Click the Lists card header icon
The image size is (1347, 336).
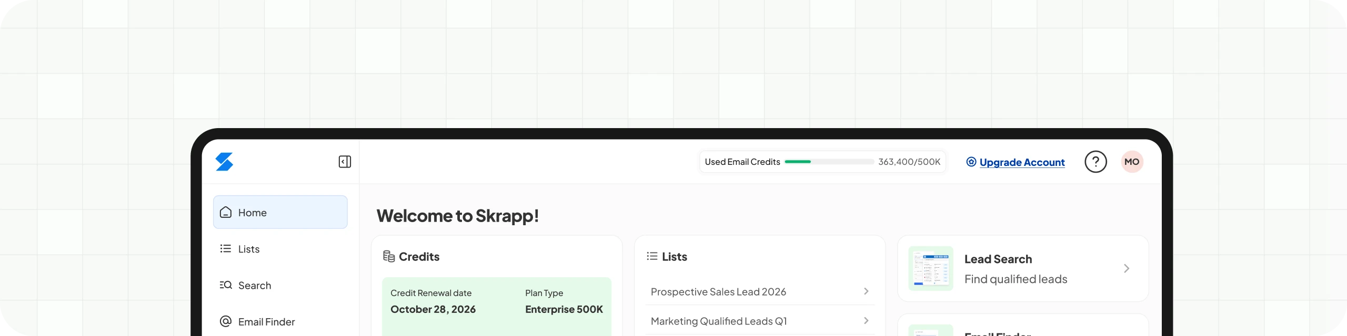click(x=652, y=256)
